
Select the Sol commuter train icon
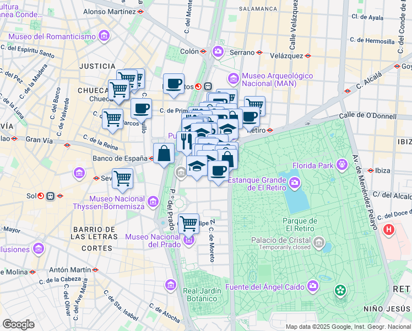point(51,196)
